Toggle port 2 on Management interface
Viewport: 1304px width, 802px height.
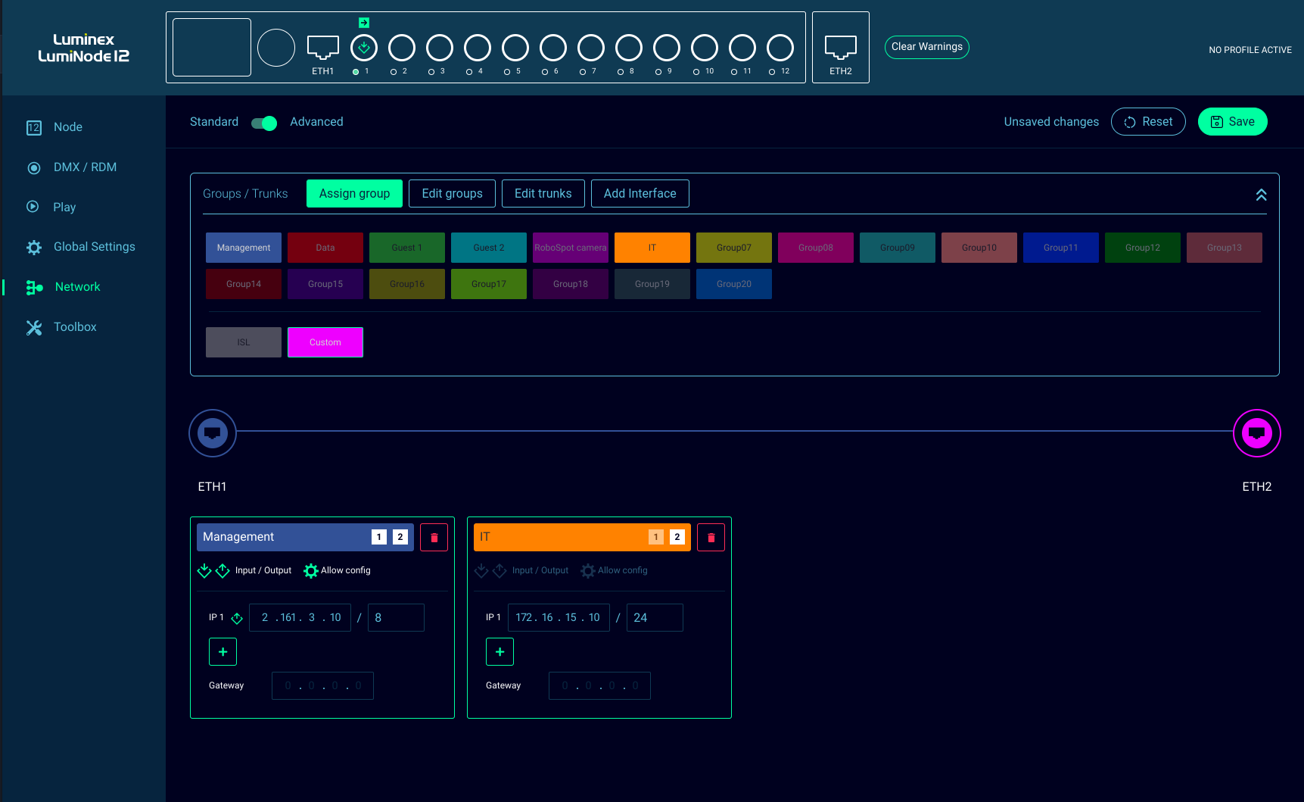[x=400, y=537]
